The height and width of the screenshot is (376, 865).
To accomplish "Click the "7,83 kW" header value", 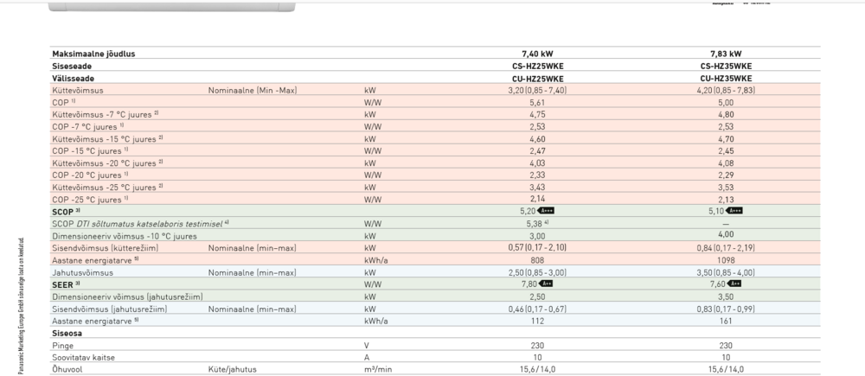I will [726, 54].
